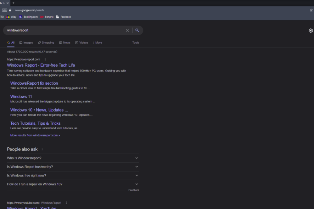Expand 'How do I run a repair on Windows 10?'

click(73, 184)
